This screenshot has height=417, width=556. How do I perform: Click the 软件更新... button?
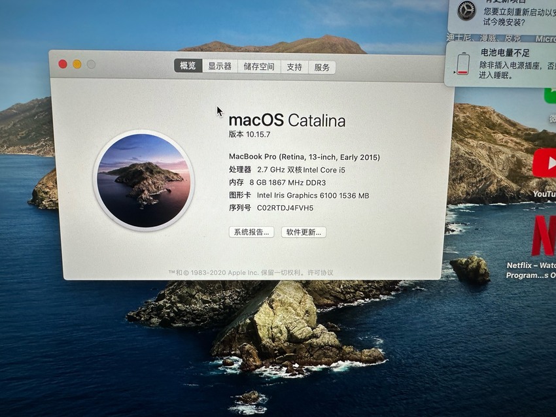pyautogui.click(x=304, y=232)
